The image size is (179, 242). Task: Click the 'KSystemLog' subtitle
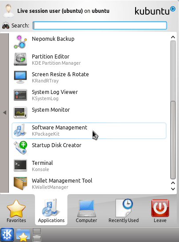(45, 99)
